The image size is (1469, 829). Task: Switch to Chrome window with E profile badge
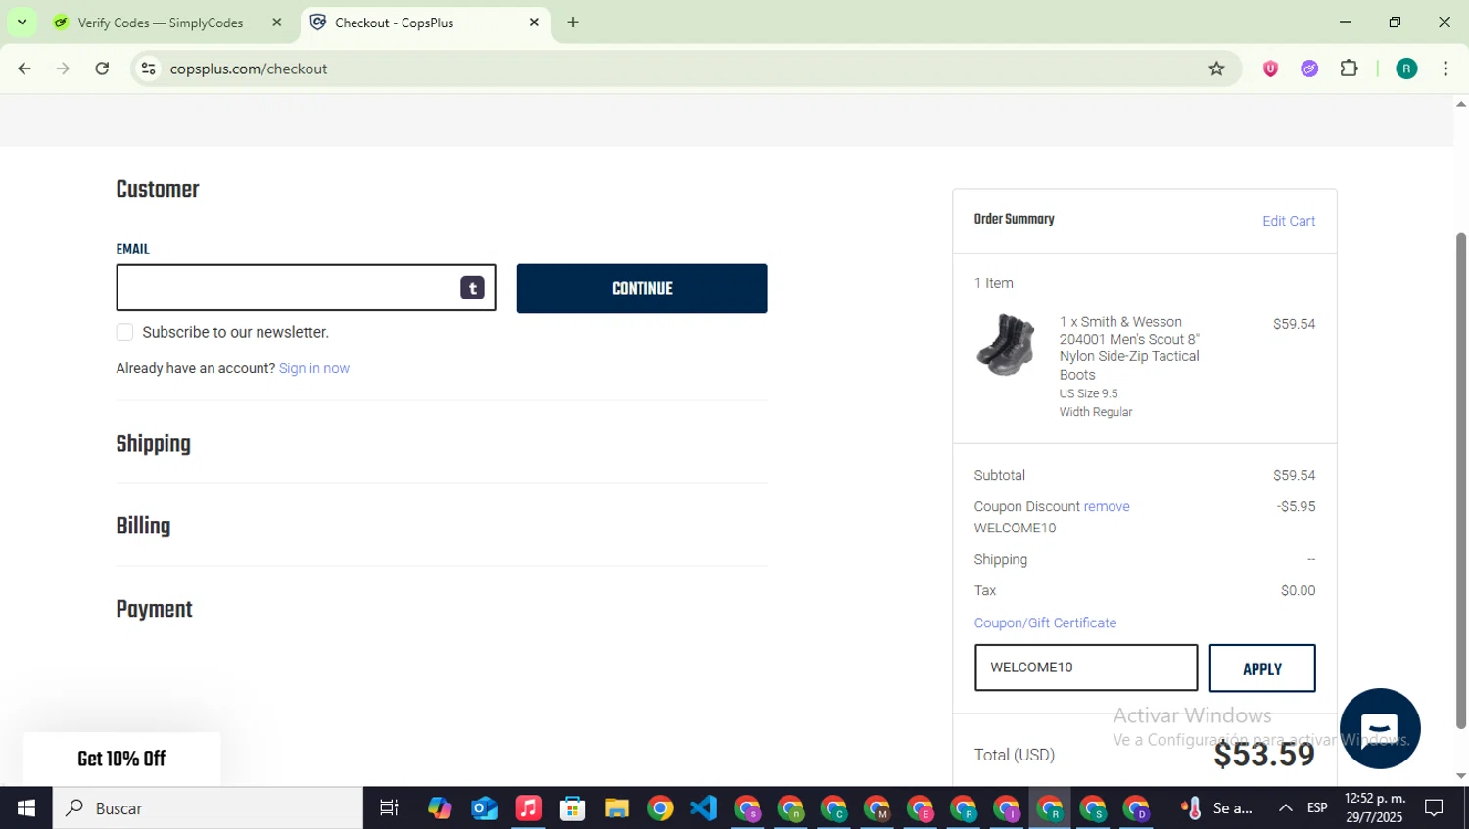click(921, 808)
